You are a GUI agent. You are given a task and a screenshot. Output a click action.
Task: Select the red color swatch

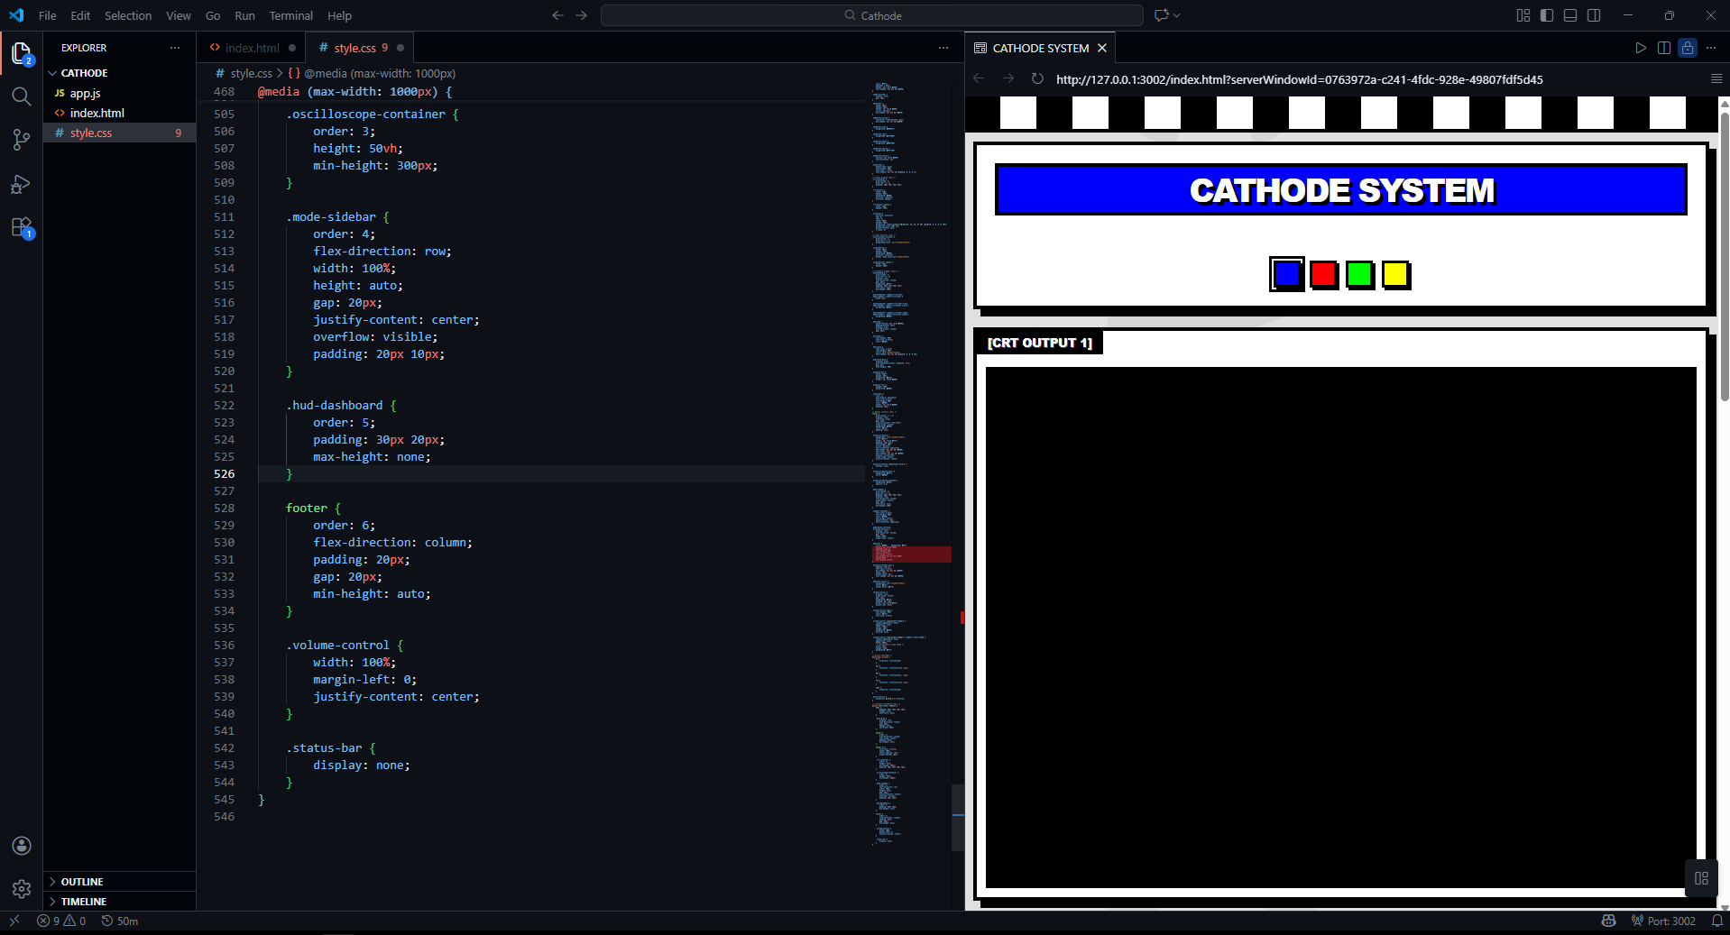[x=1323, y=274]
